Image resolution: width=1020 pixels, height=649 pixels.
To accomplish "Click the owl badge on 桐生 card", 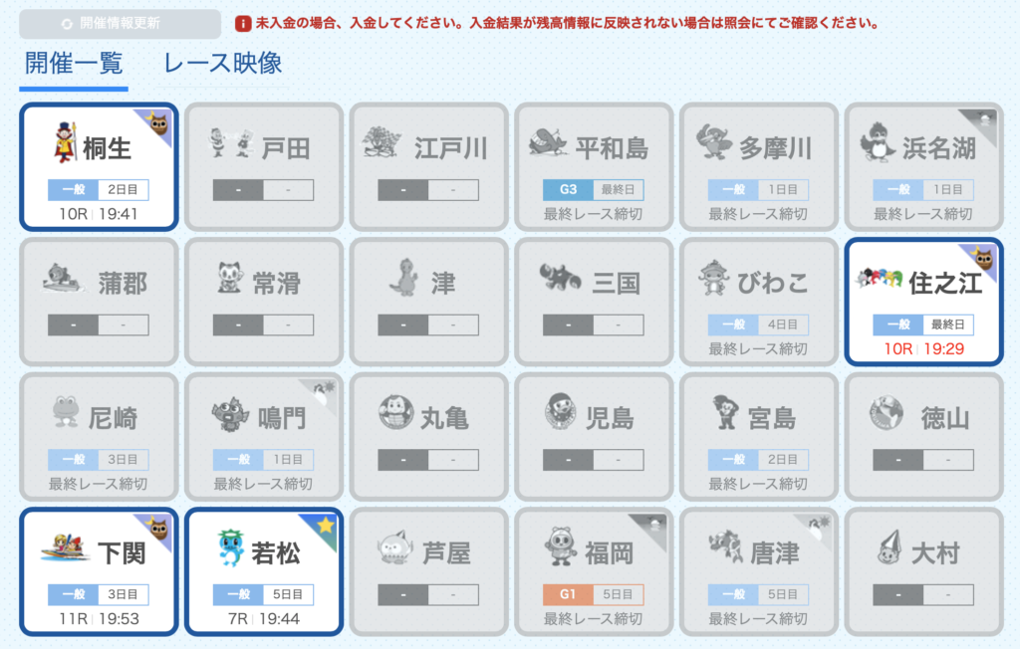I will pyautogui.click(x=159, y=120).
